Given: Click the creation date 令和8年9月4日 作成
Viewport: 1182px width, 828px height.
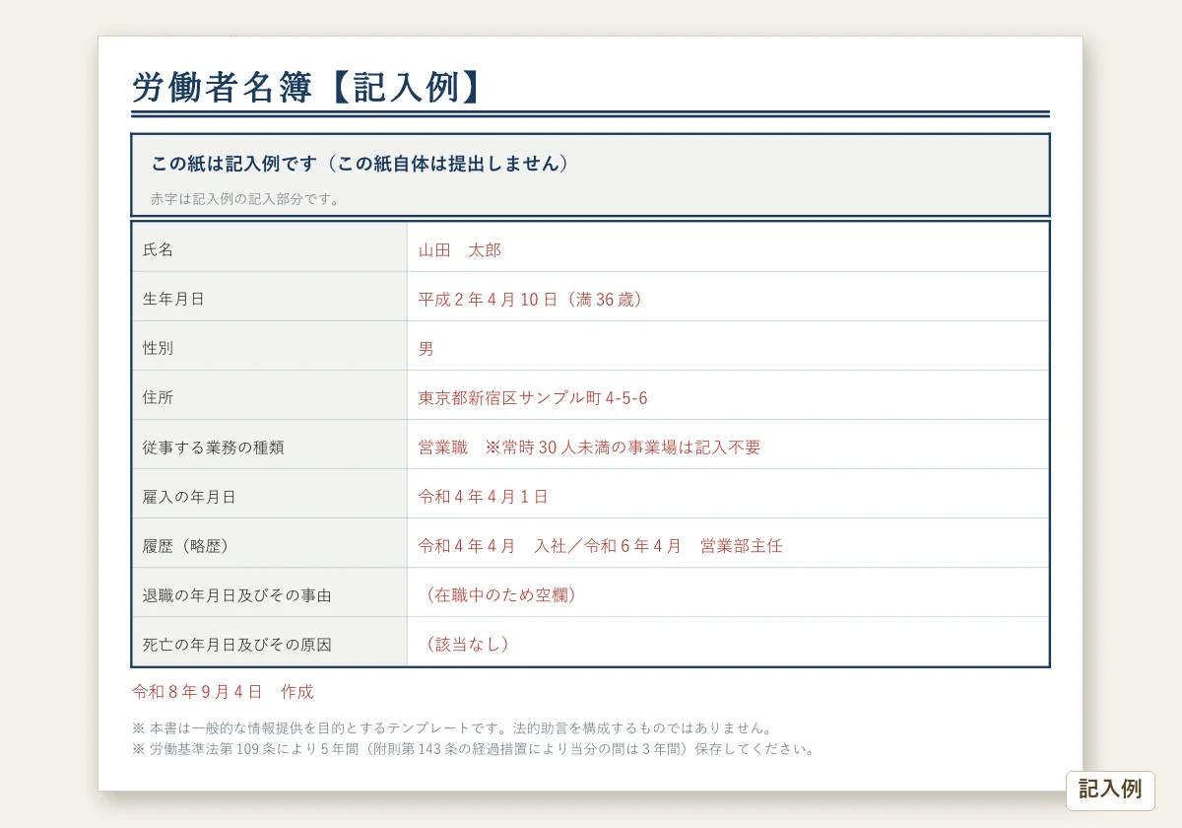Looking at the screenshot, I should point(223,692).
